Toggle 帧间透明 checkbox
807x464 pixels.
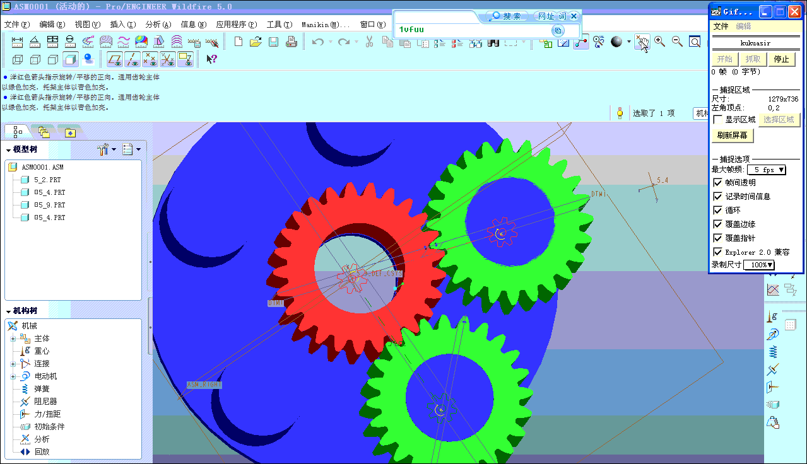coord(717,182)
